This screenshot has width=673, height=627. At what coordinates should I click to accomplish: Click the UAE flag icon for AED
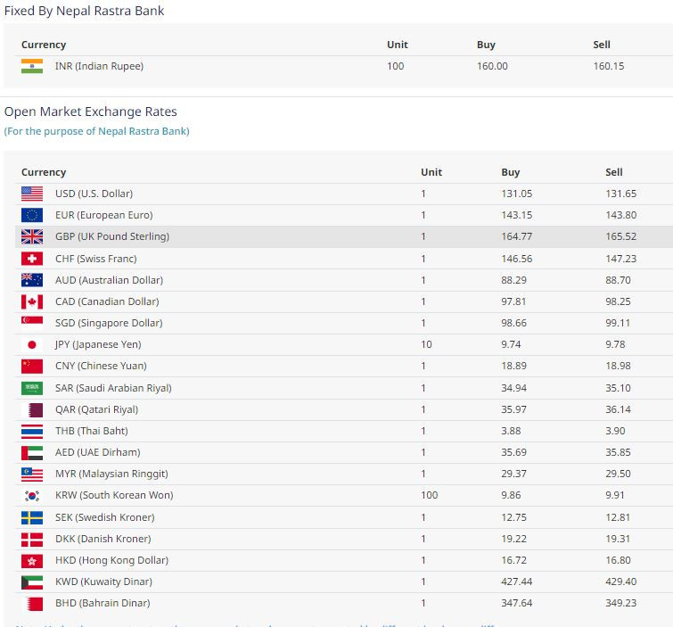pyautogui.click(x=32, y=453)
